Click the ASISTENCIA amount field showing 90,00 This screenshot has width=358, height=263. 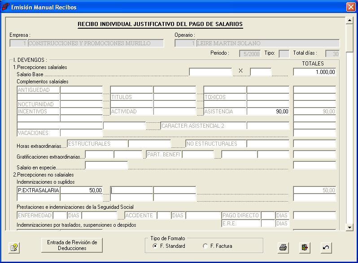click(x=268, y=112)
